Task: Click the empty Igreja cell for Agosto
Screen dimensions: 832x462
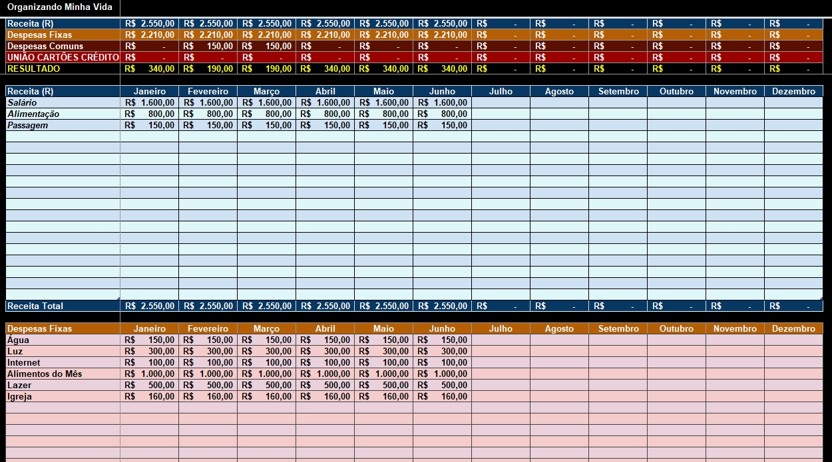Action: (x=559, y=397)
